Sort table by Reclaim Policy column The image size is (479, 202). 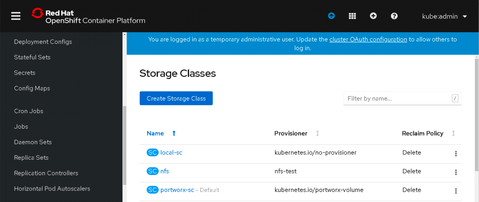tap(423, 134)
